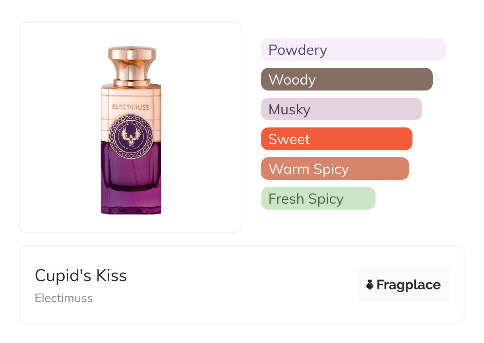Select the Powdery accord bar

pyautogui.click(x=353, y=50)
